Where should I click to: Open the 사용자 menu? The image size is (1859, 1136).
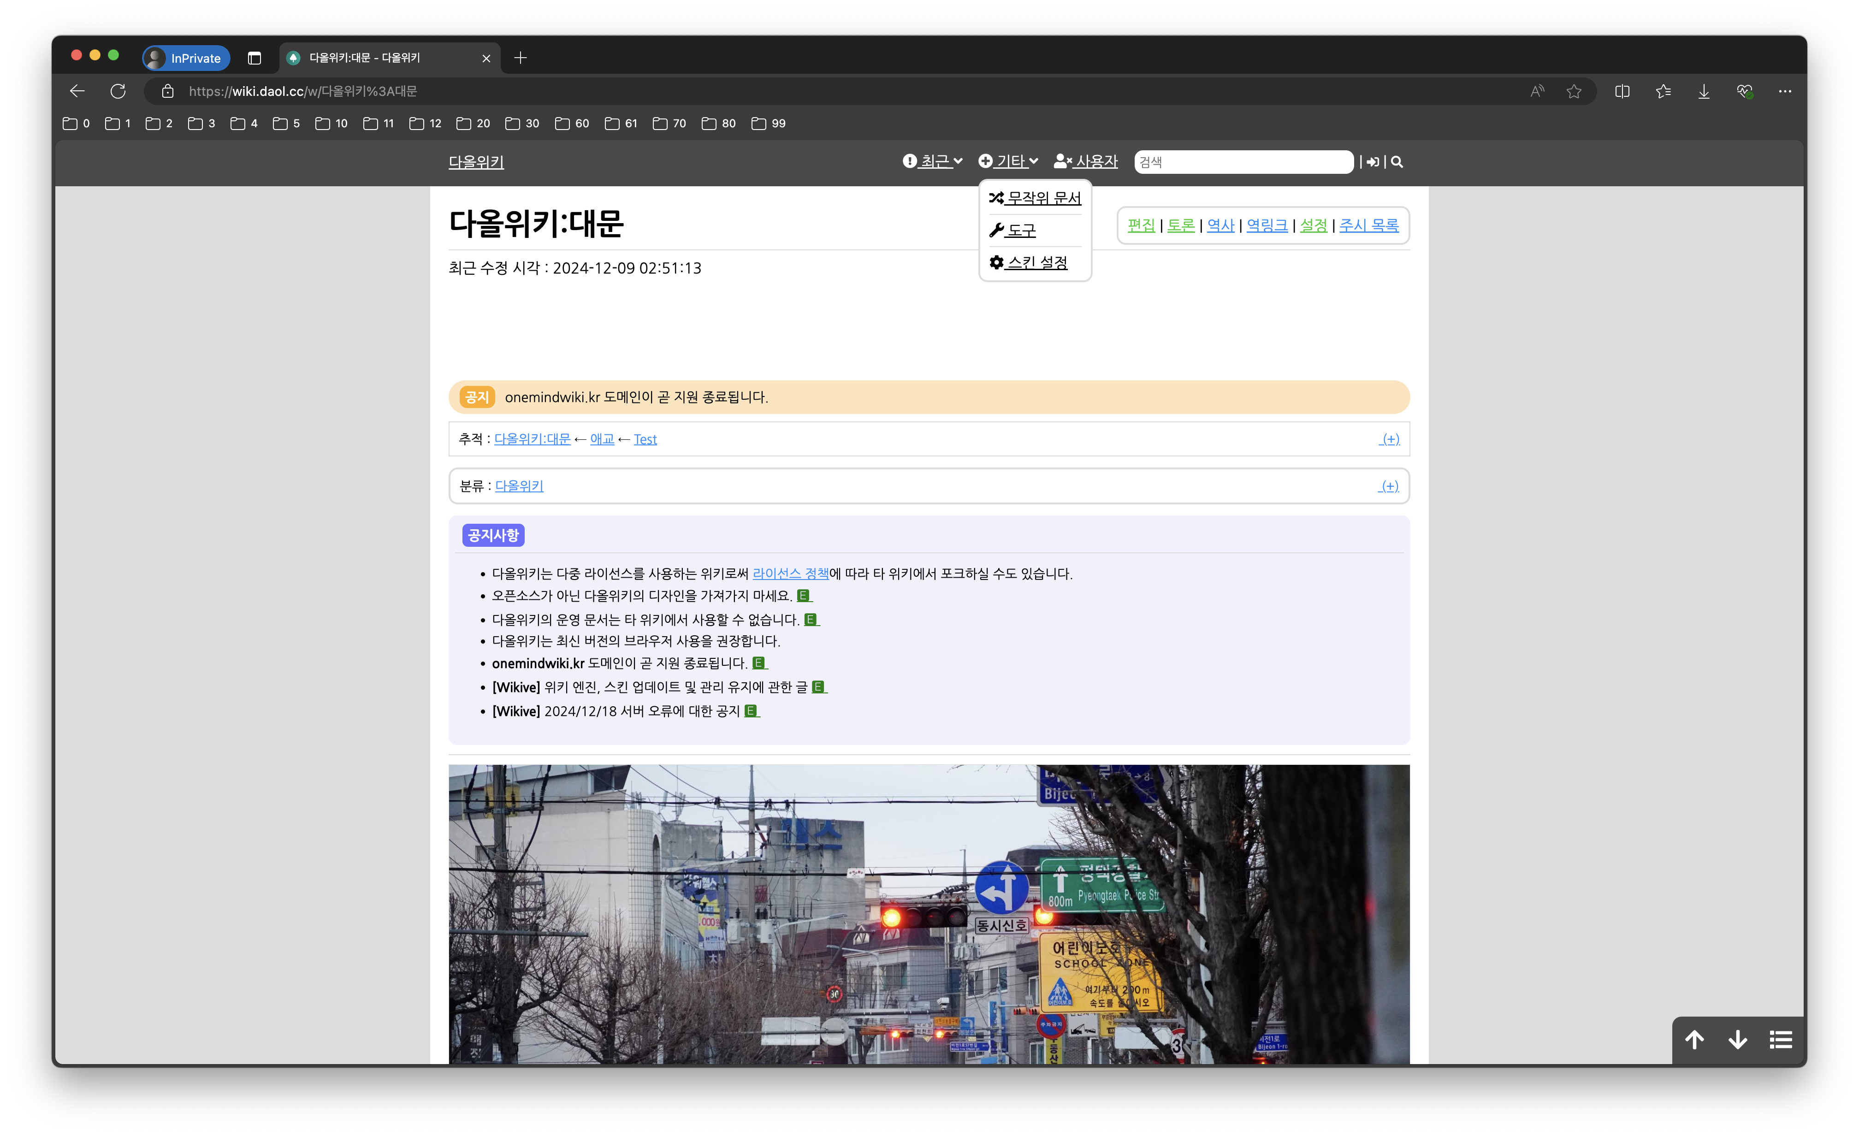click(1086, 161)
